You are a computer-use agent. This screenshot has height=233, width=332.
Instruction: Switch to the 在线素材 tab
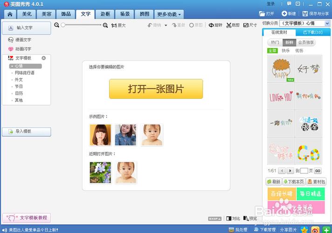click(x=279, y=32)
